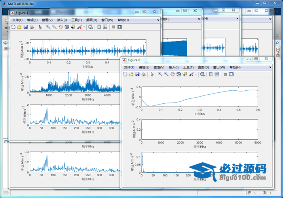Click Print Figure icon in Figure 1 toolbar
The height and width of the screenshot is (198, 283).
tap(32, 27)
